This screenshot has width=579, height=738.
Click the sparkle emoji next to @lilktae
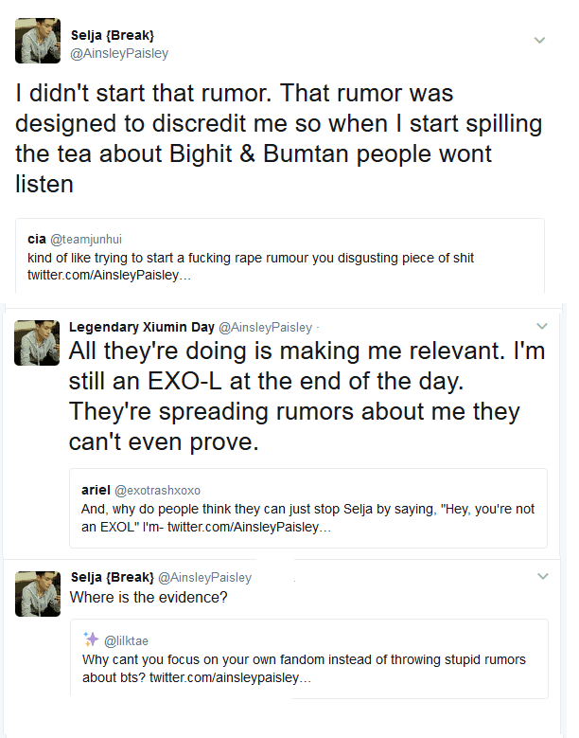(x=91, y=639)
